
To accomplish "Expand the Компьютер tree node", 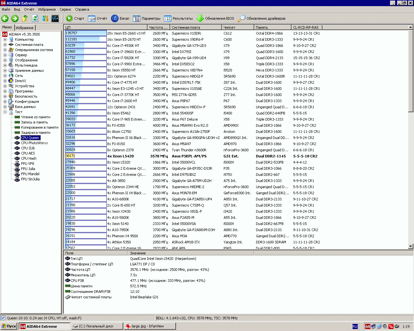I will pos(5,39).
